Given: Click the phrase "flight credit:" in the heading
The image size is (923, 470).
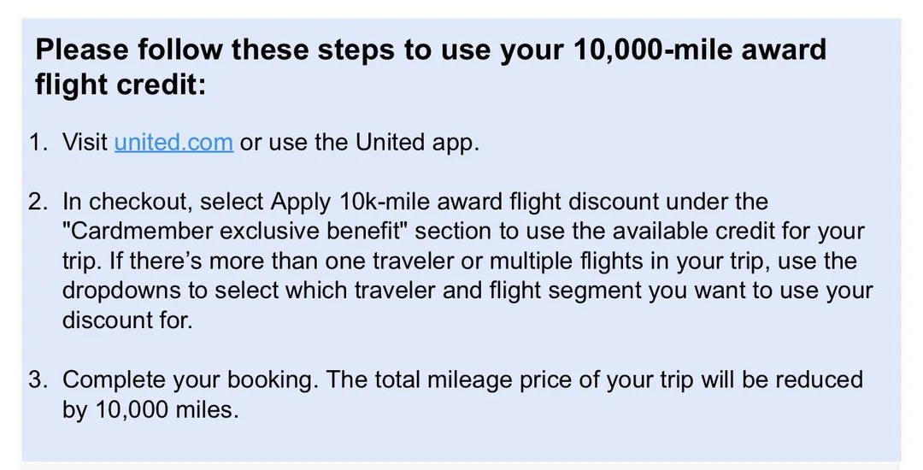Looking at the screenshot, I should tap(121, 85).
